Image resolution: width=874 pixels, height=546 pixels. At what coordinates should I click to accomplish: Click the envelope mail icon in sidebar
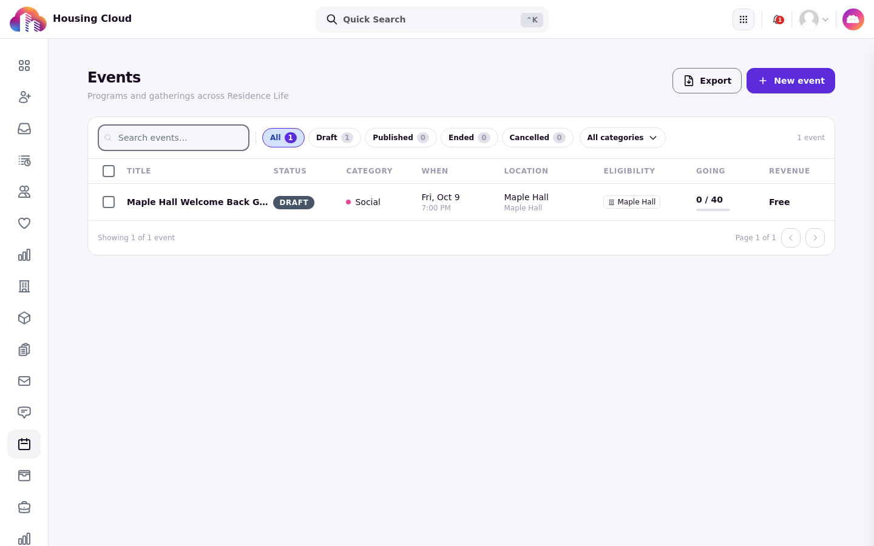click(x=24, y=381)
